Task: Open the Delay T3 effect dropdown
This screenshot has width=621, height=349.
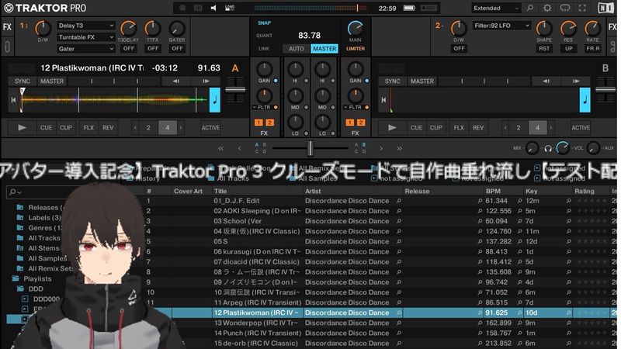Action: [85, 26]
